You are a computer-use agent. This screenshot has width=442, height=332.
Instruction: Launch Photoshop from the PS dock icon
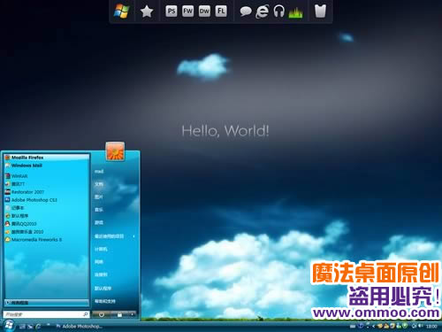[x=171, y=12]
